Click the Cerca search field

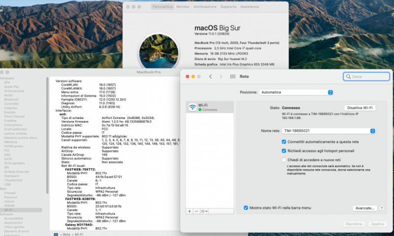[x=366, y=77]
